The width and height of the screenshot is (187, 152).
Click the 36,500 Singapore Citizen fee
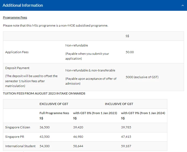[x=44, y=127]
